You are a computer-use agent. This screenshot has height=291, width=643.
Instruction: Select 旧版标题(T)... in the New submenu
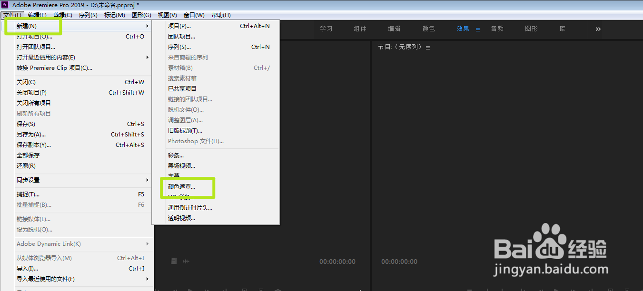[216, 130]
